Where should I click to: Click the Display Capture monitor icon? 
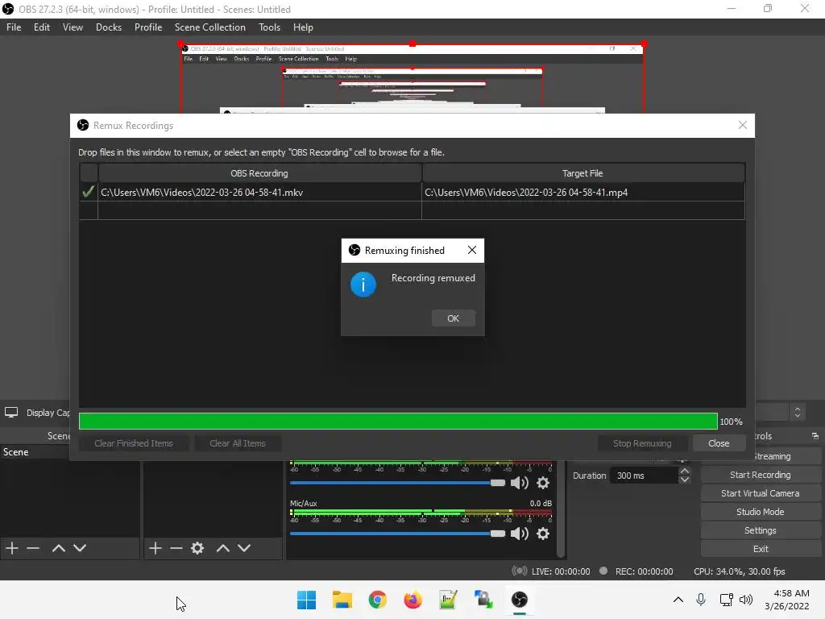(11, 413)
